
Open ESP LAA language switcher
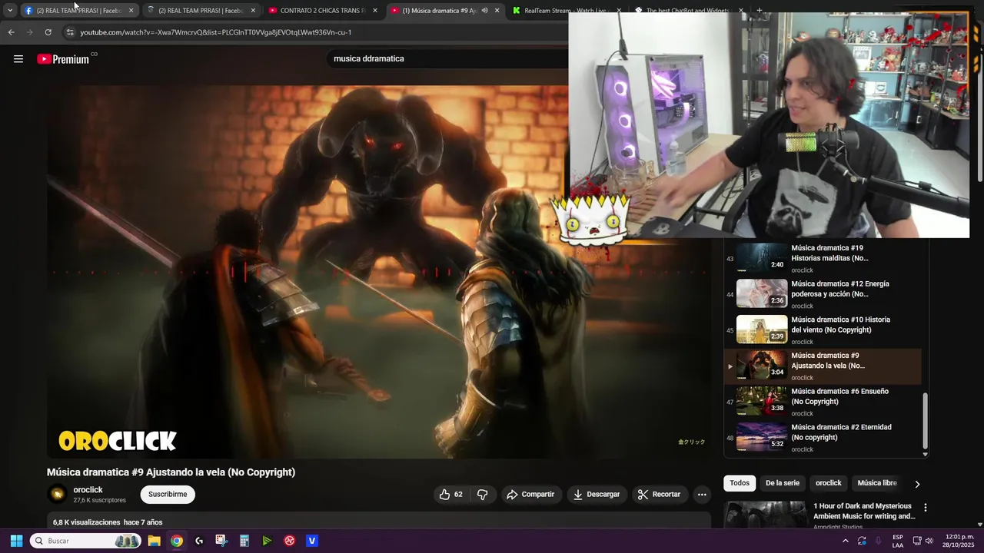pos(898,541)
